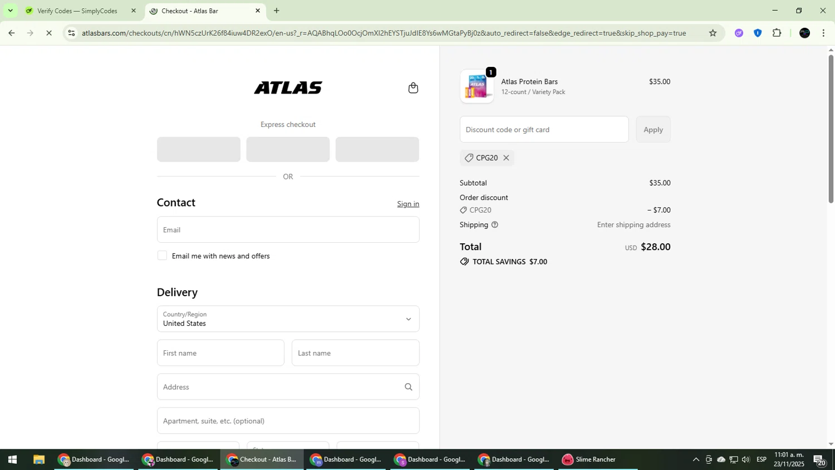835x470 pixels.
Task: Select the Checkout - Atlas Bar tab
Action: [x=205, y=11]
